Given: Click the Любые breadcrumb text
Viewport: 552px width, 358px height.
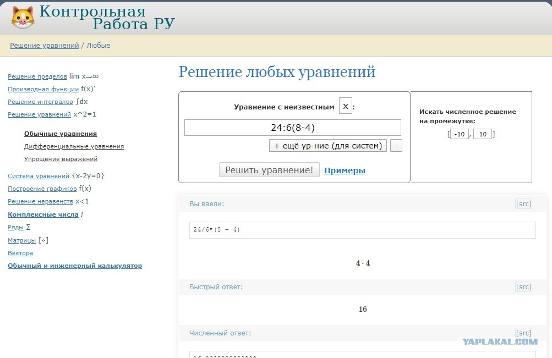Looking at the screenshot, I should pyautogui.click(x=99, y=45).
